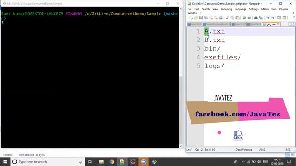
Task: Click the volume speaker icon in system tray
Action: click(259, 162)
